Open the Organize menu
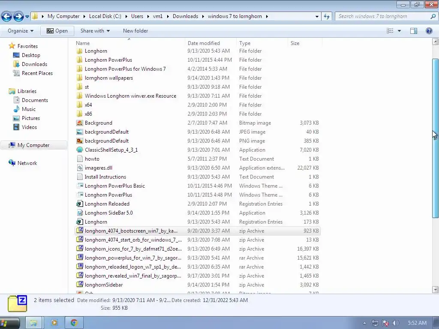The width and height of the screenshot is (439, 329). tap(21, 31)
